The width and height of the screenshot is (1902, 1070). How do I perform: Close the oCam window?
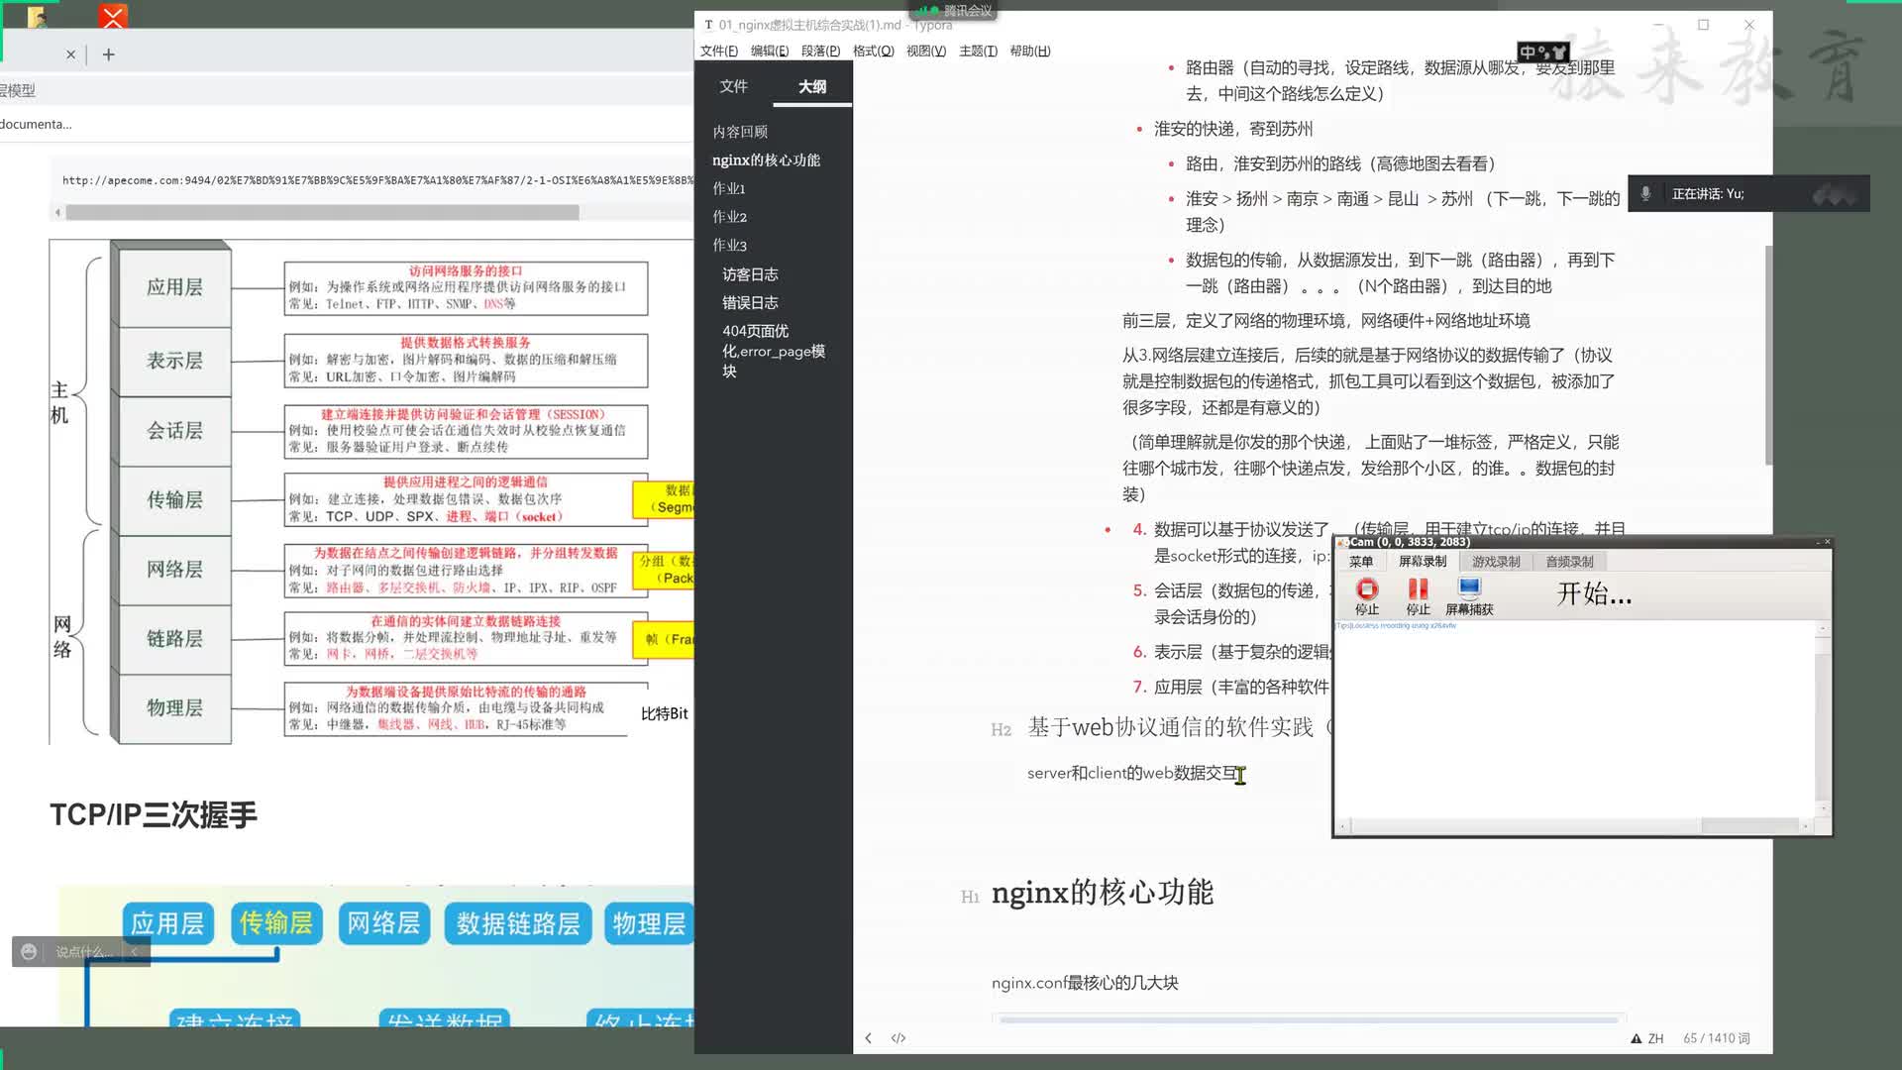pos(1827,542)
